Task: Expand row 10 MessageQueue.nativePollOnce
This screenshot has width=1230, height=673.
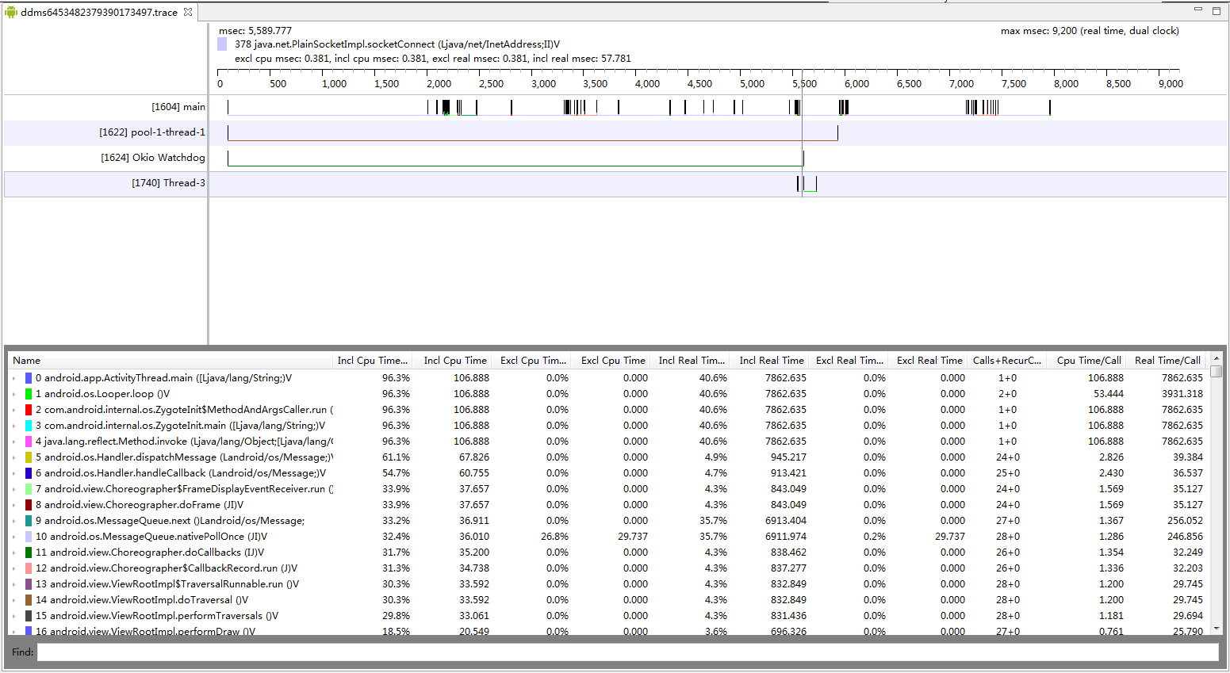Action: pos(13,537)
